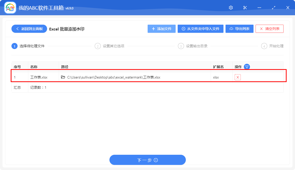Click the 从文件夹中导入文件 button

(200, 28)
